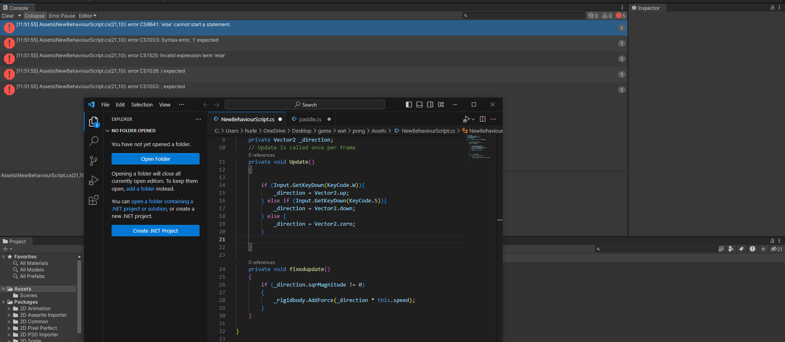Switch to NewBehaviourScript.cs tab
785x342 pixels.
[247, 119]
